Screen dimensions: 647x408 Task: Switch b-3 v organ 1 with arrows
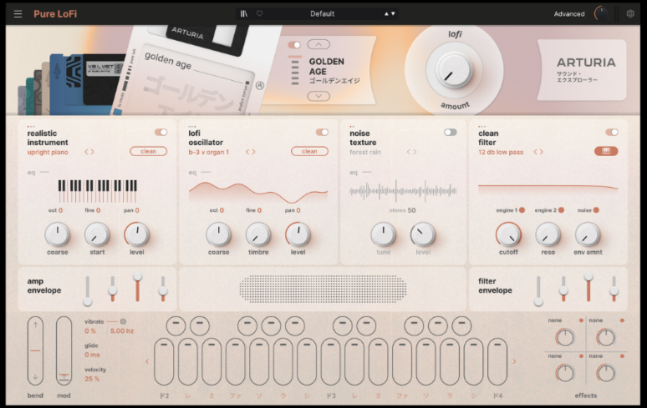click(251, 152)
